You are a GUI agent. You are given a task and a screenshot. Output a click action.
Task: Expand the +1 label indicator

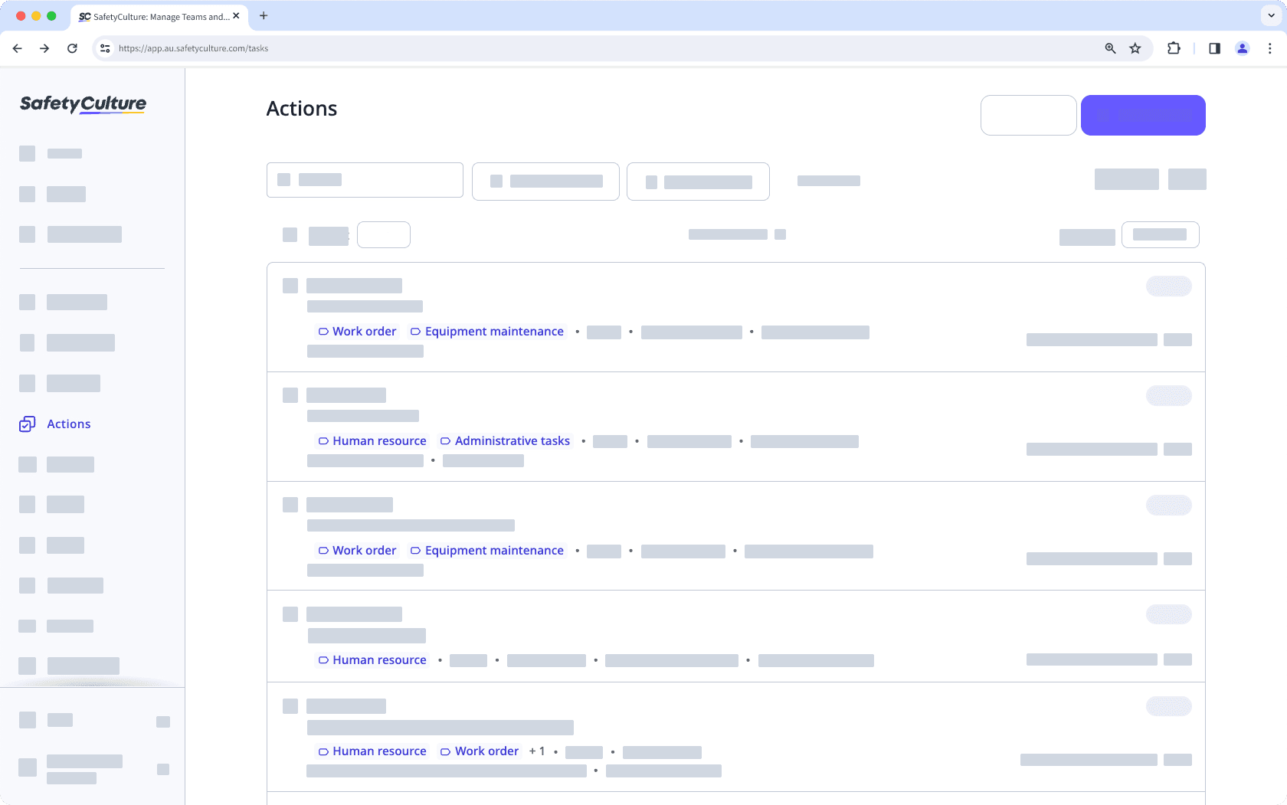tap(536, 751)
